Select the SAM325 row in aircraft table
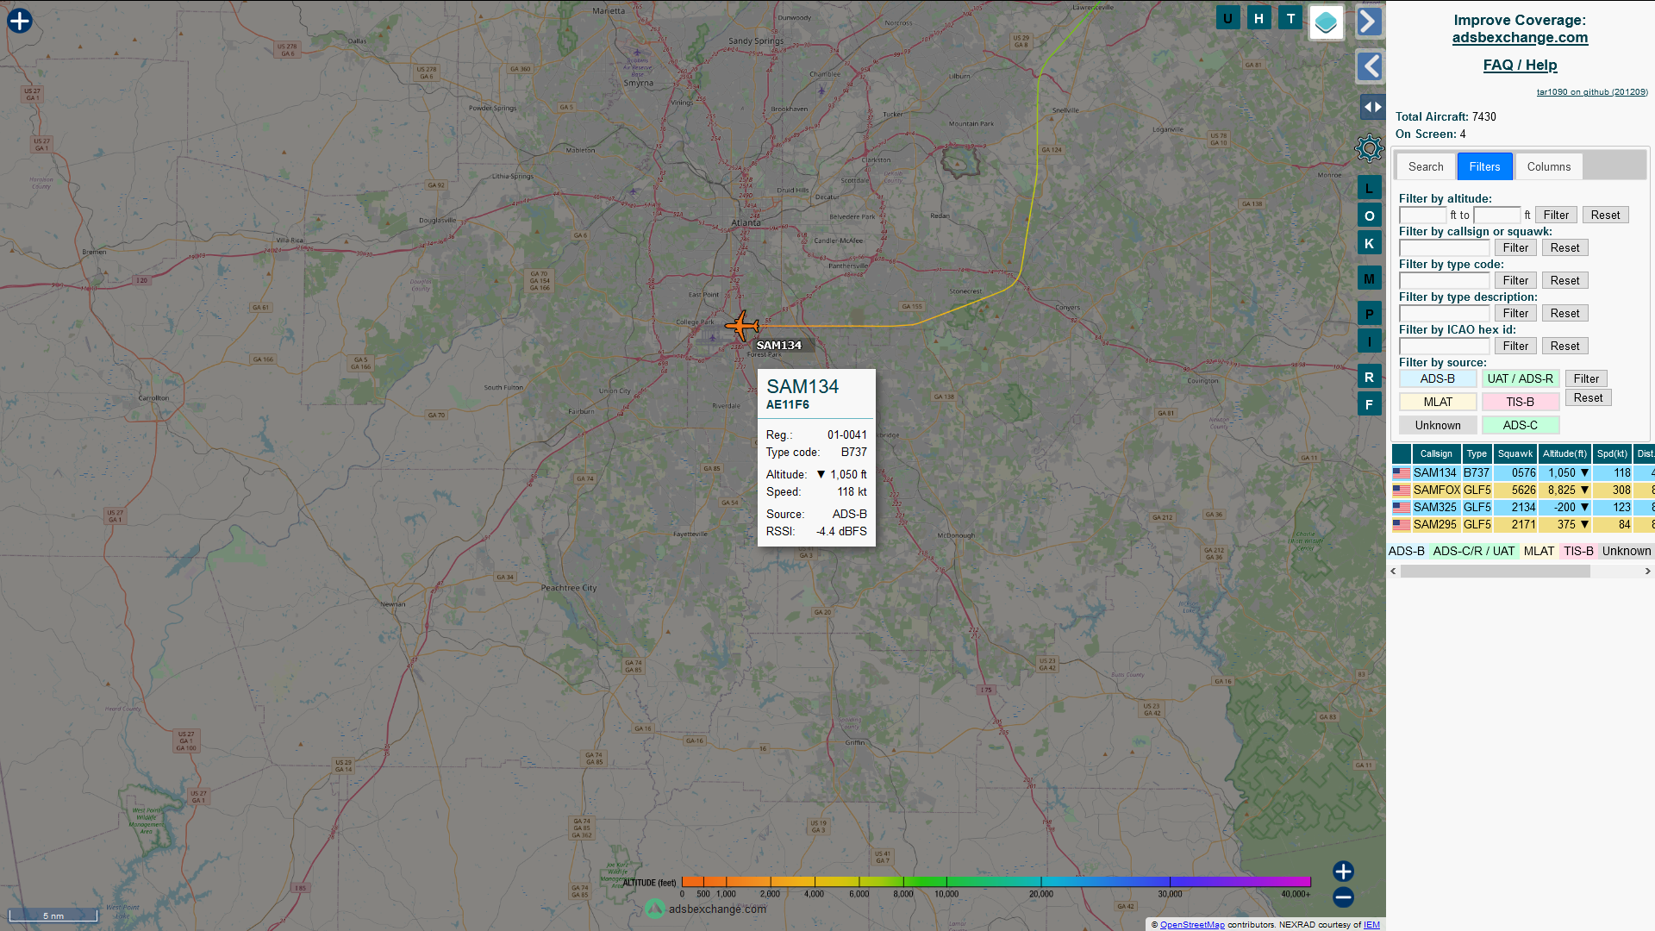Image resolution: width=1655 pixels, height=931 pixels. 1522,507
